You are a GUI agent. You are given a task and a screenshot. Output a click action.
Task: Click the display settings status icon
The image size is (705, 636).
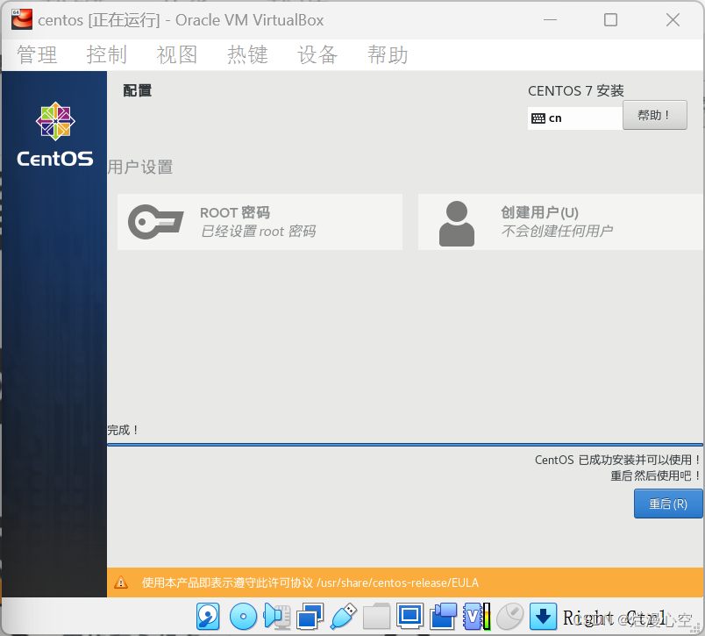(x=410, y=616)
